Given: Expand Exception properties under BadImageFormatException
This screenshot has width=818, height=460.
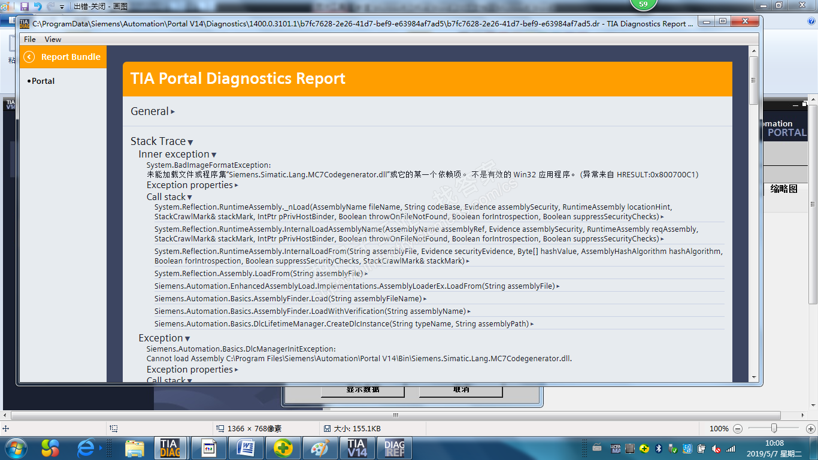Looking at the screenshot, I should [237, 186].
